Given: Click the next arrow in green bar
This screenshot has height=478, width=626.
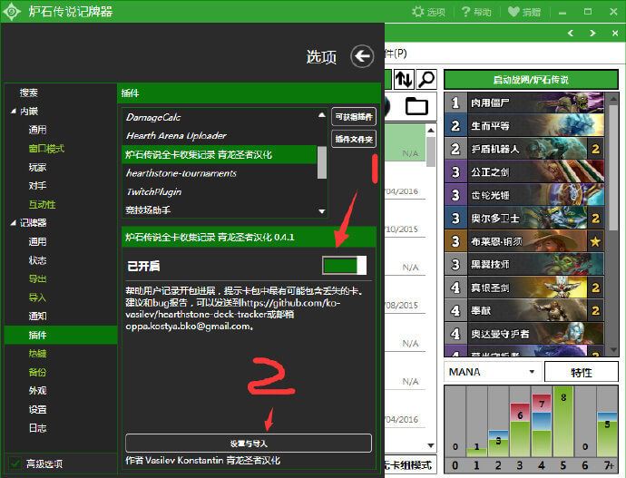Looking at the screenshot, I should tap(592, 34).
